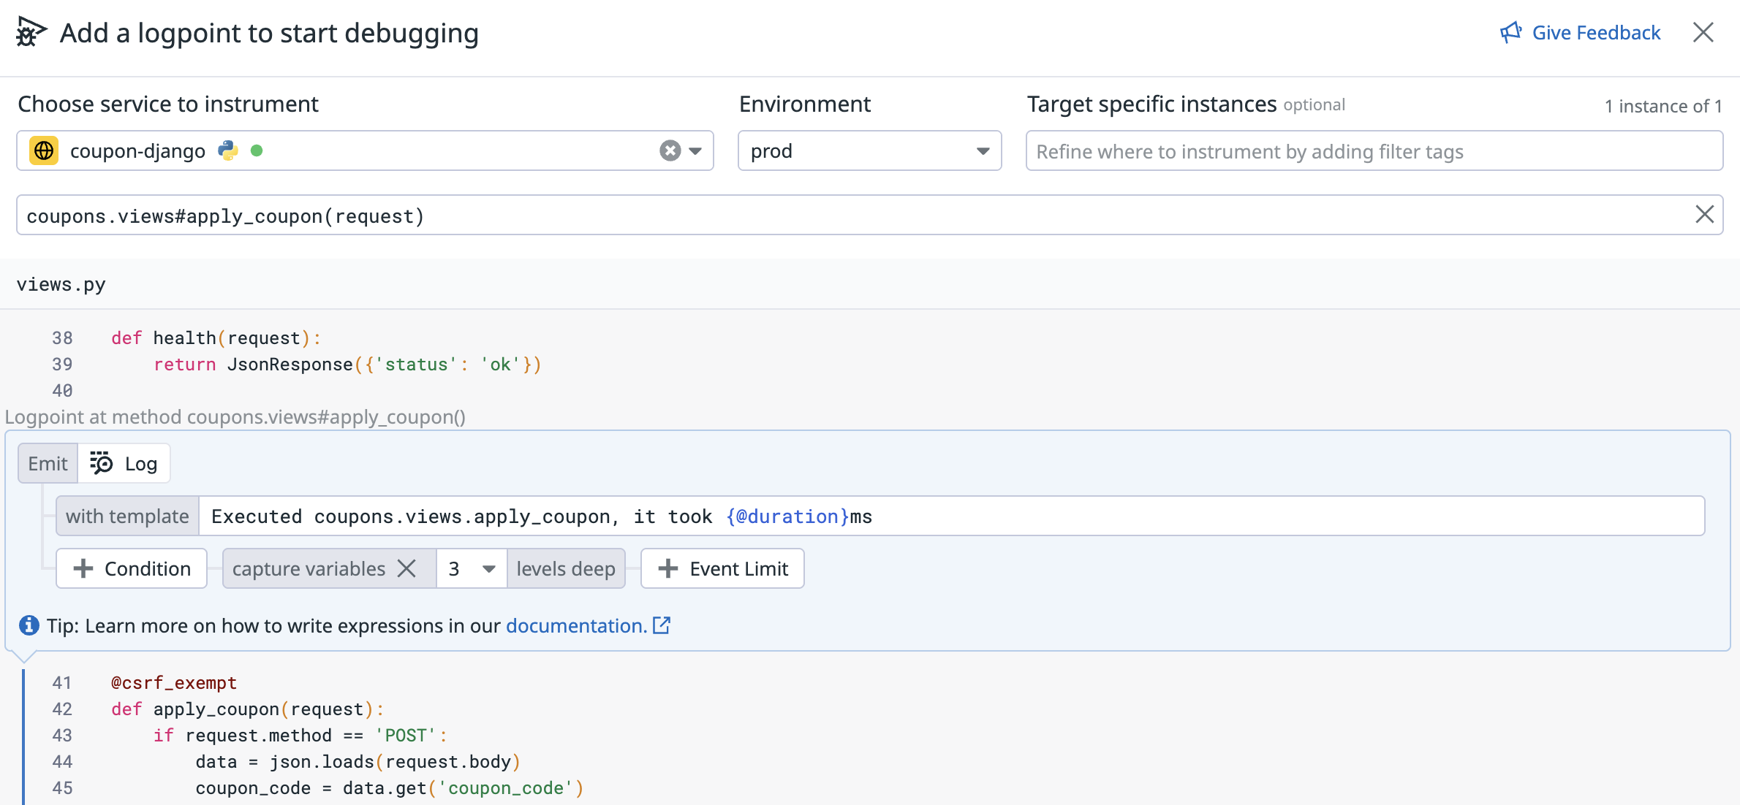Click the Give Feedback link text
The width and height of the screenshot is (1740, 805).
pyautogui.click(x=1596, y=33)
